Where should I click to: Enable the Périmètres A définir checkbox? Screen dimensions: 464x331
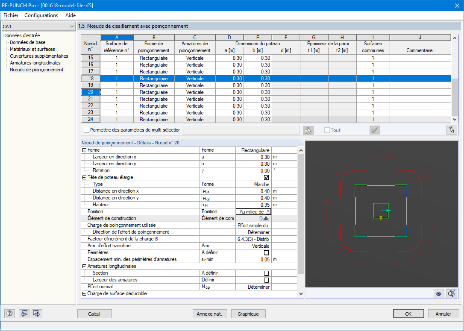pos(266,252)
